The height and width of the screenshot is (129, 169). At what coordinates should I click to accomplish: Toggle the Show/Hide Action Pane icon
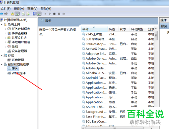tap(39, 14)
